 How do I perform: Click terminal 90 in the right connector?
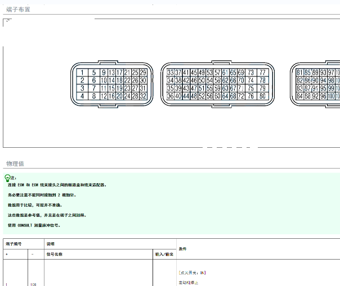coord(315,80)
